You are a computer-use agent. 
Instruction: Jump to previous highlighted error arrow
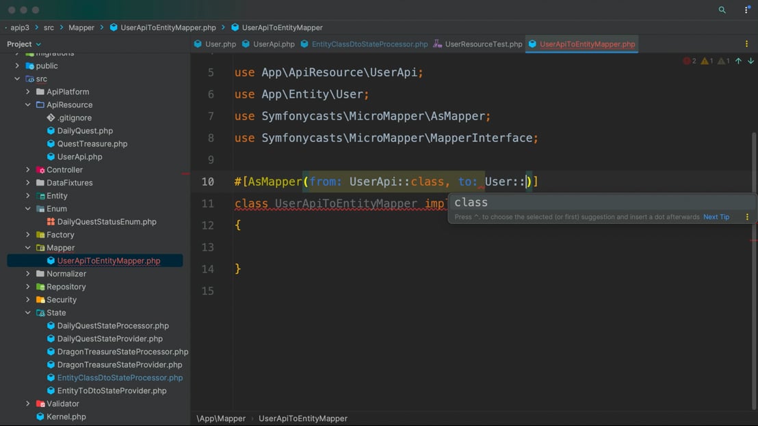point(738,61)
